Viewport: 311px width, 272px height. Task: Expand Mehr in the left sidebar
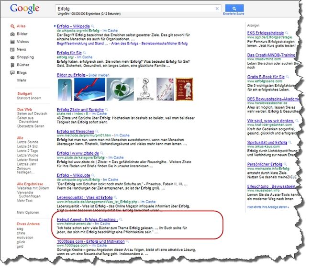pos(22,81)
